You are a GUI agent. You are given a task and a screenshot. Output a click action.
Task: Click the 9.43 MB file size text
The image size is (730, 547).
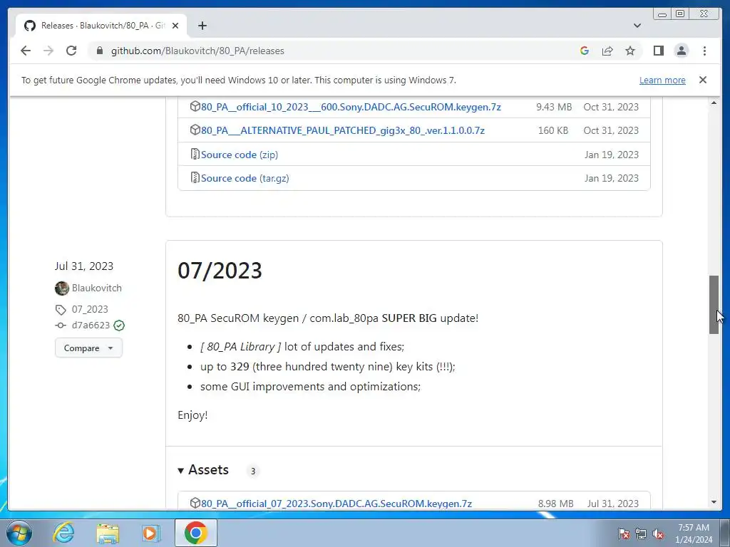click(553, 107)
